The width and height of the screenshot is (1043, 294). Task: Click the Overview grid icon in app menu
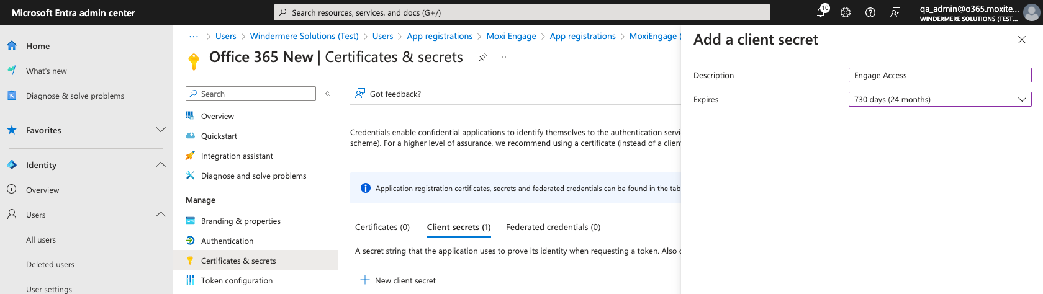(x=190, y=116)
